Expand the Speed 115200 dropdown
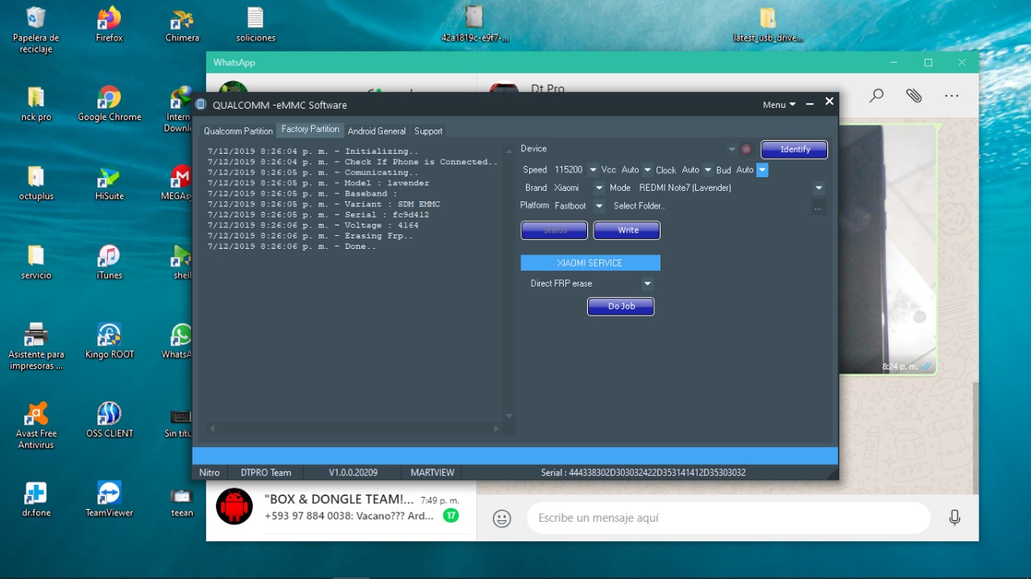This screenshot has width=1031, height=579. click(593, 170)
